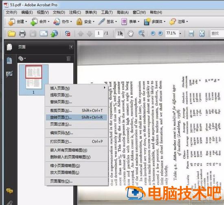Click the upload globe icon
Viewport: 224px width, 205px height.
pos(54,33)
